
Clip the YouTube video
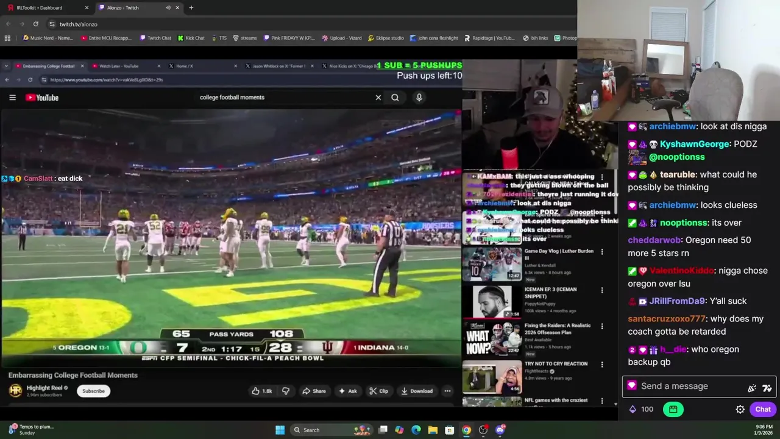[379, 391]
